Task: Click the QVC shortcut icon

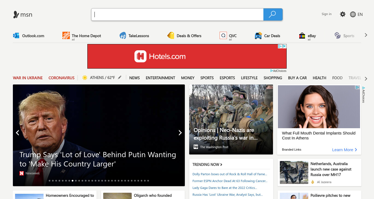Action: point(223,36)
